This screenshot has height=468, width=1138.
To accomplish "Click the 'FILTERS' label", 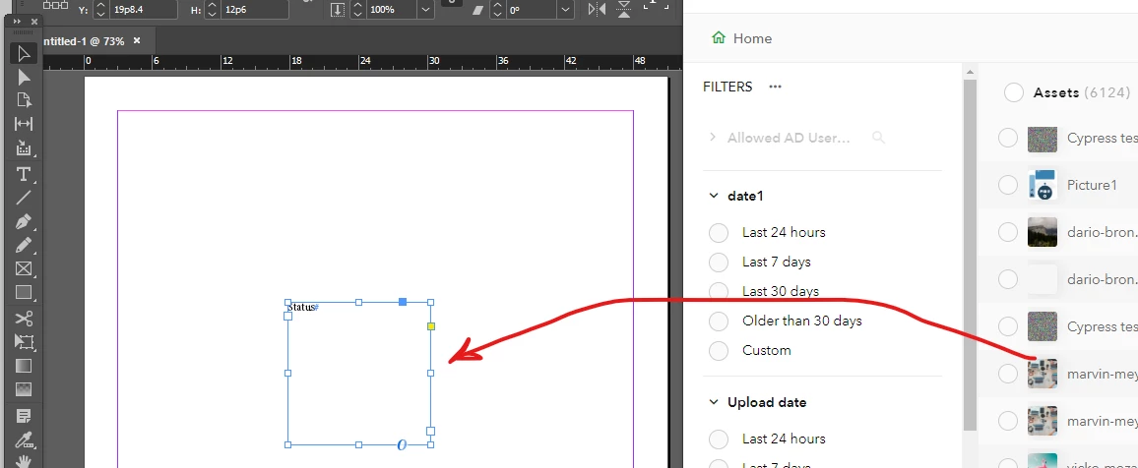I will (727, 87).
